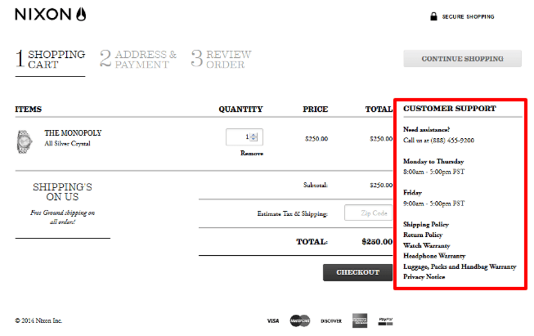Open the Return Policy link

point(423,234)
